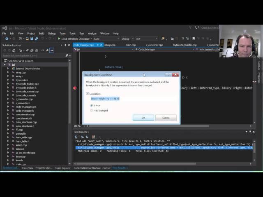This screenshot has width=263, height=197.
Task: Click Solution Explorer search magnifier icon
Action: pyautogui.click(x=67, y=55)
